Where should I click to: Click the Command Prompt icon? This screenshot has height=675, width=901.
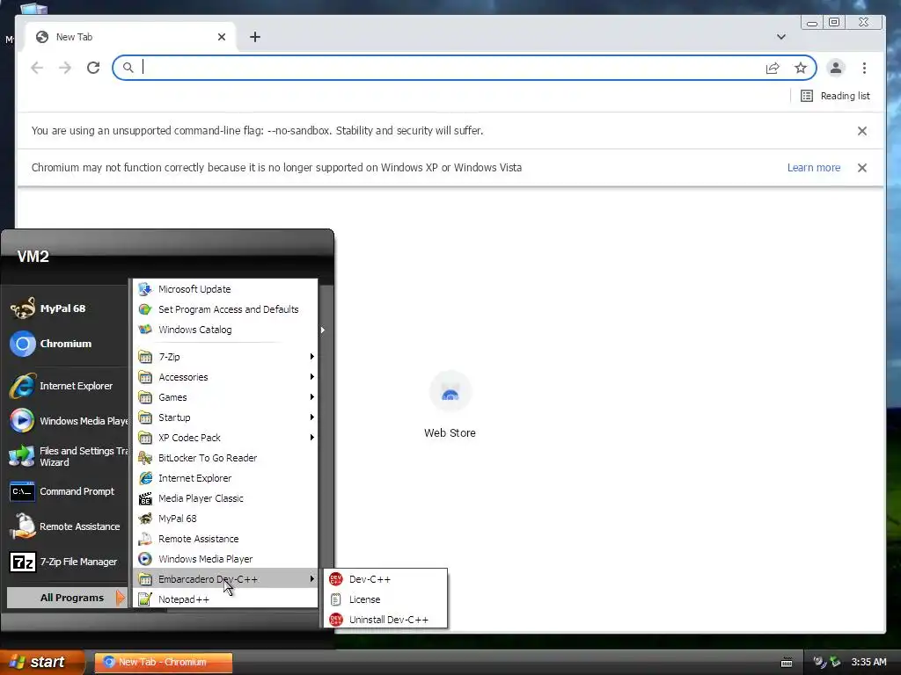(23, 492)
